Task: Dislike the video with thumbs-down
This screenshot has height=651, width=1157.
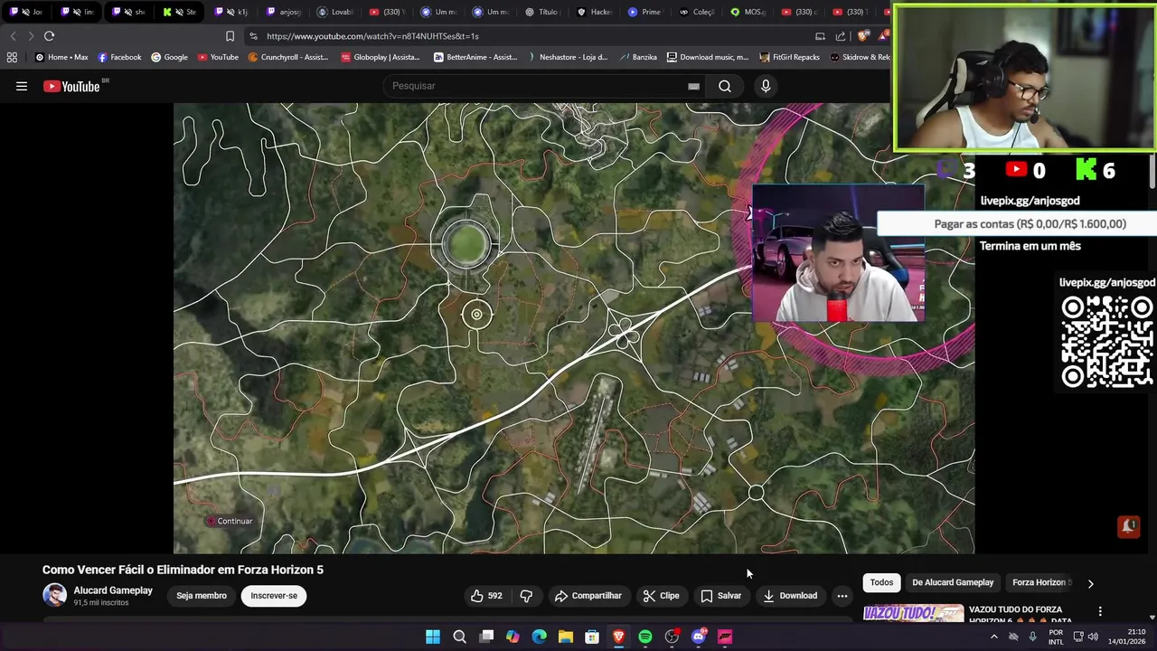Action: pyautogui.click(x=526, y=596)
